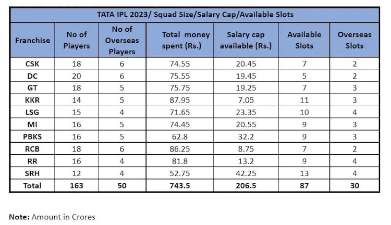Click the Available Slots column header

pyautogui.click(x=304, y=40)
